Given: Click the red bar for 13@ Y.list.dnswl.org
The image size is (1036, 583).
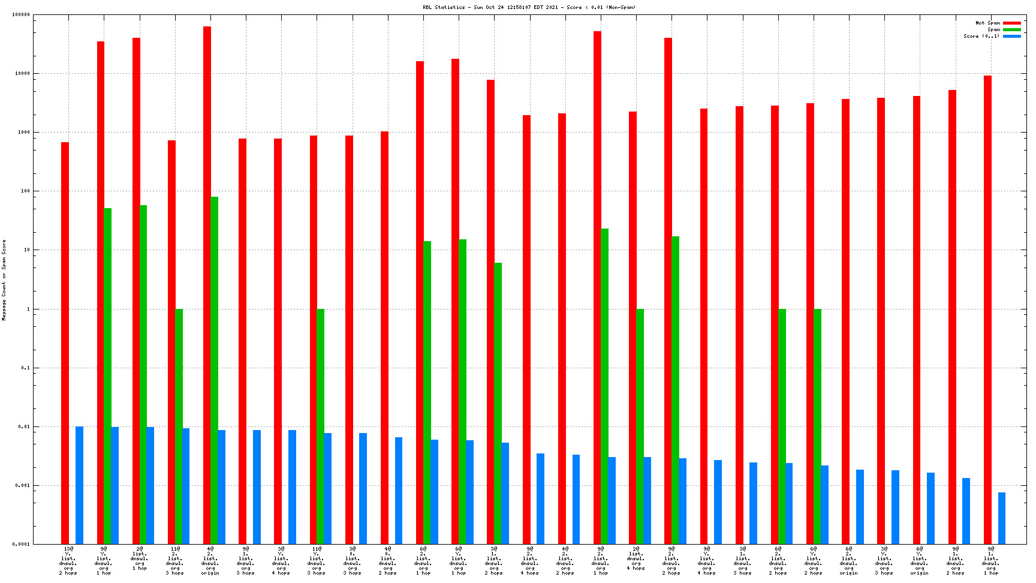Looking at the screenshot, I should coord(65,343).
